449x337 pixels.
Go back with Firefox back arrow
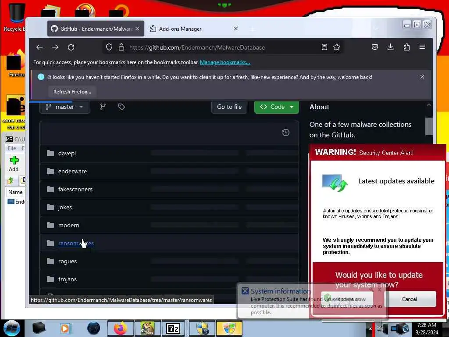39,47
